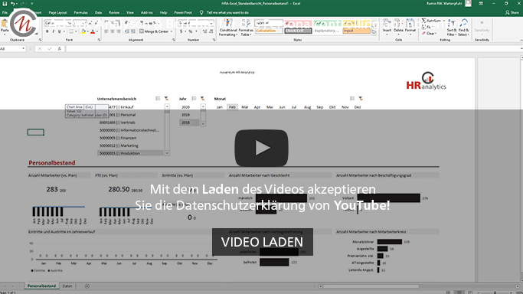The width and height of the screenshot is (523, 294).
Task: Click the VIDEO LADEN button
Action: click(262, 242)
